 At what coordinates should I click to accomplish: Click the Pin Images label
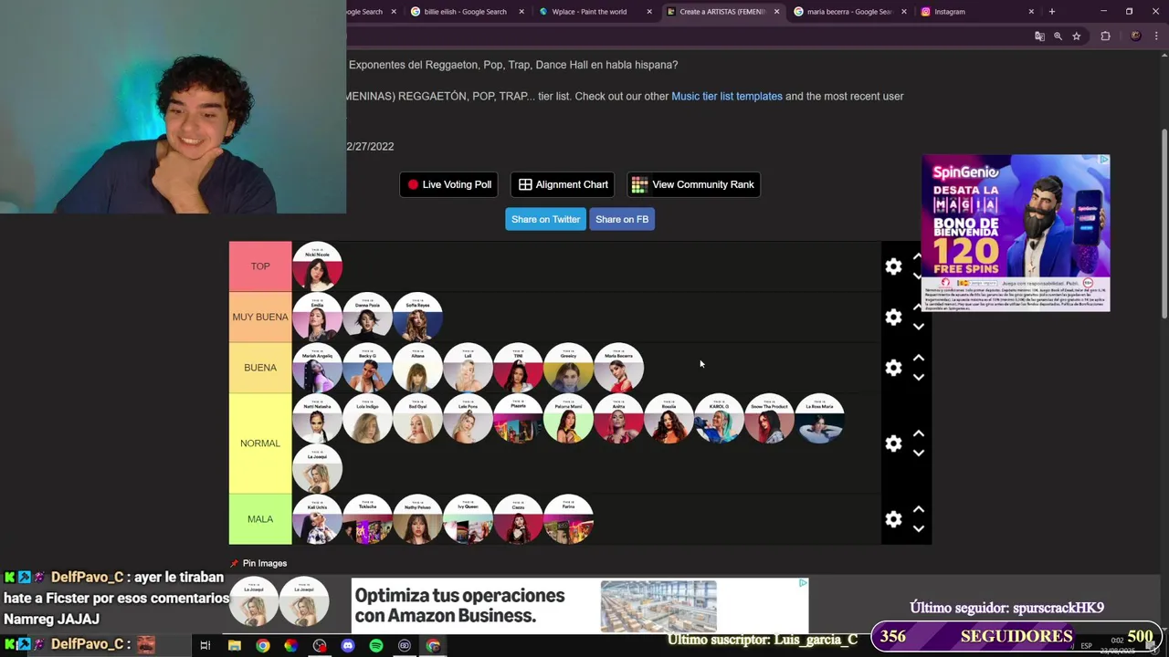pos(265,563)
